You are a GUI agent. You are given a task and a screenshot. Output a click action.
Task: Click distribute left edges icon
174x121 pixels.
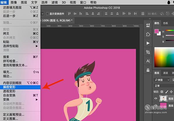124,14
